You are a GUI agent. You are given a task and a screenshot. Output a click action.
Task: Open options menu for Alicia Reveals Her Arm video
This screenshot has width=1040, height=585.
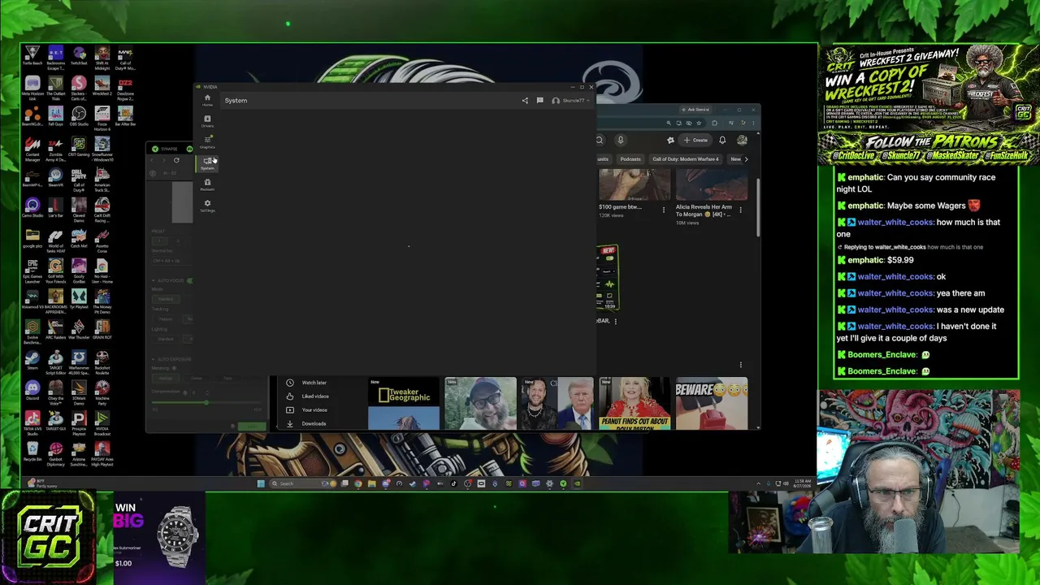point(740,210)
